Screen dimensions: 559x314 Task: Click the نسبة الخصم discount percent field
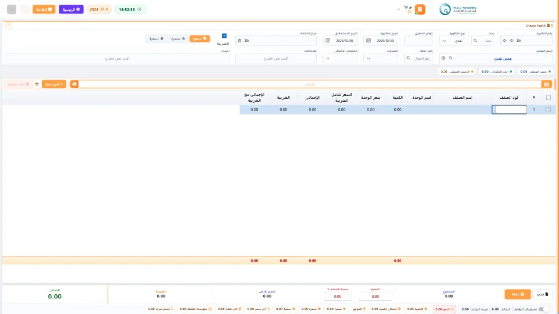(338, 296)
